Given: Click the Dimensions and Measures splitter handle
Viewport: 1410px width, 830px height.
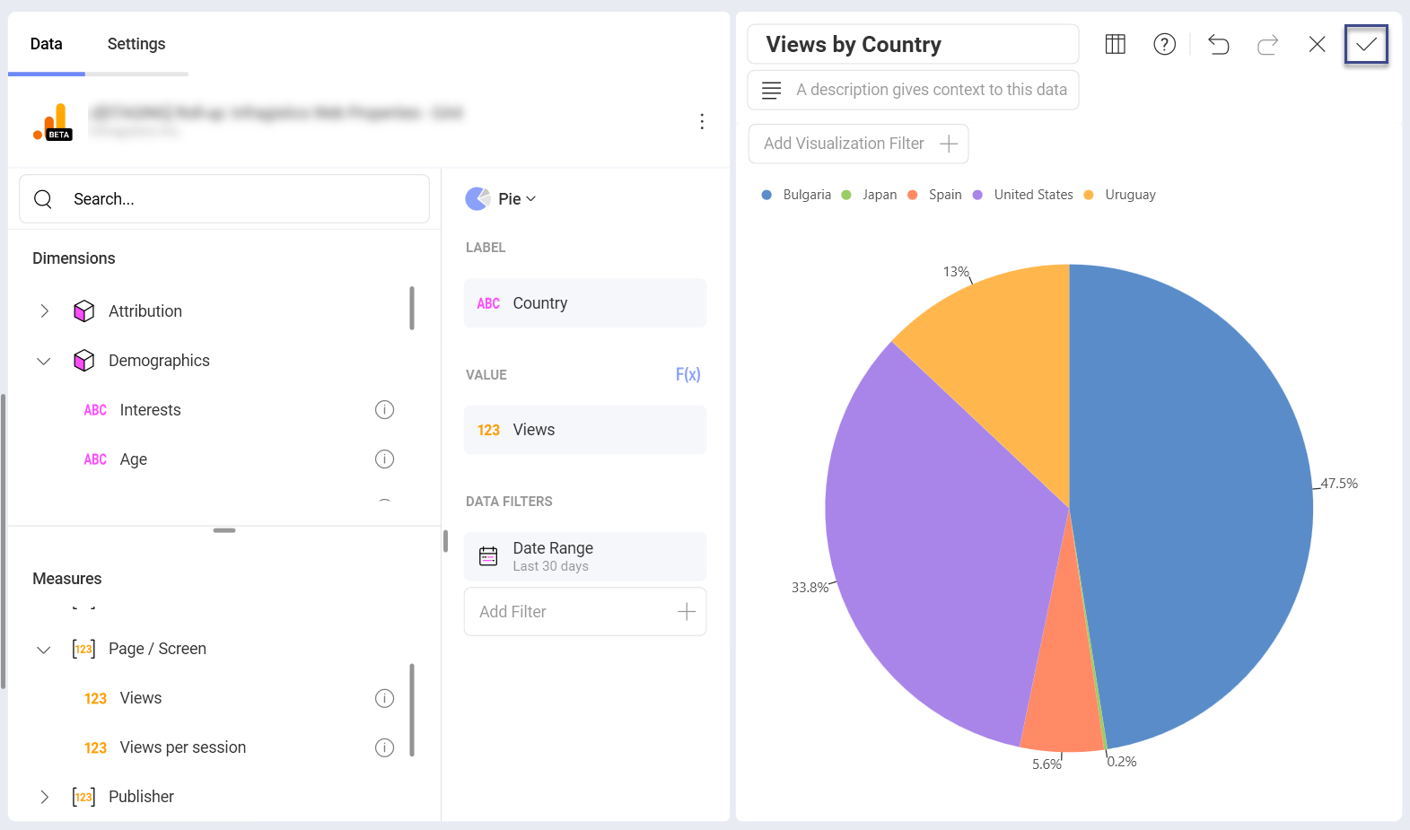Looking at the screenshot, I should click(224, 530).
